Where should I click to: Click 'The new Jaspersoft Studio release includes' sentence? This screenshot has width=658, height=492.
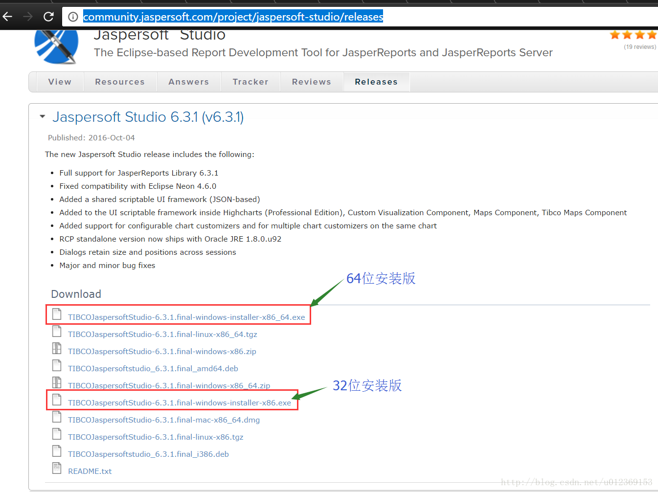coord(150,155)
